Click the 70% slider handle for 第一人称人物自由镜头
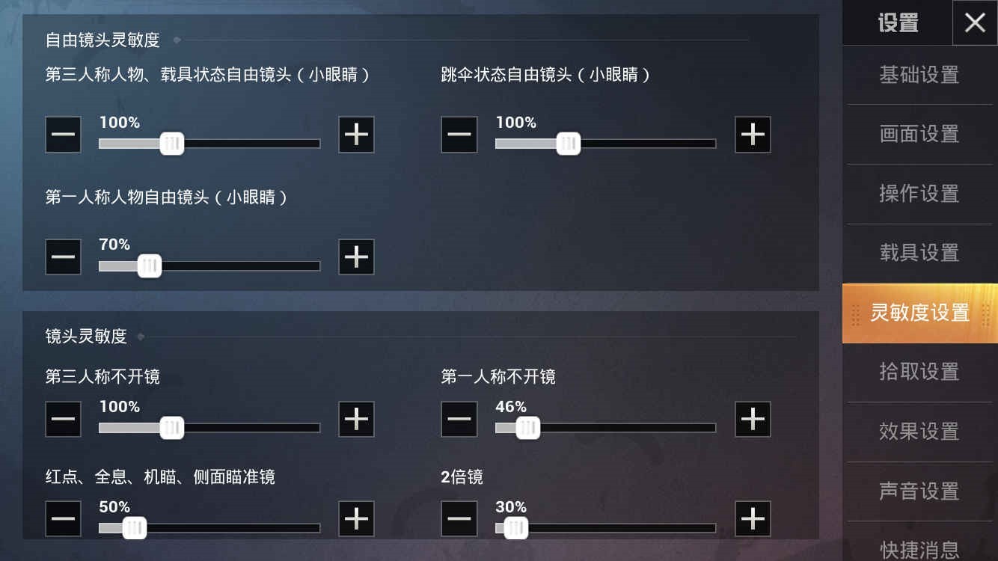Screen dimensions: 998x561 150,266
